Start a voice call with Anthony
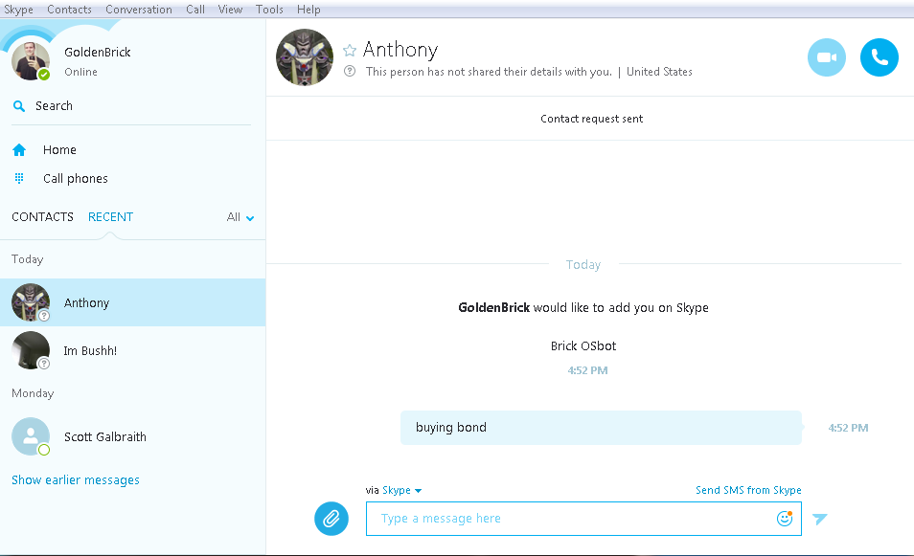Image resolution: width=914 pixels, height=556 pixels. tap(879, 57)
